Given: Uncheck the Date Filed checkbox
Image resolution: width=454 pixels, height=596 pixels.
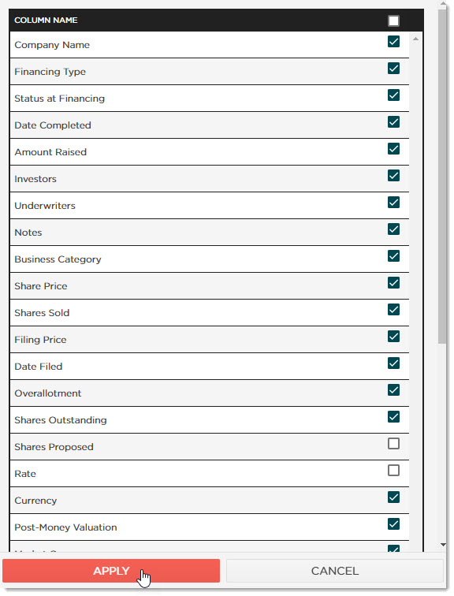Looking at the screenshot, I should click(x=393, y=363).
